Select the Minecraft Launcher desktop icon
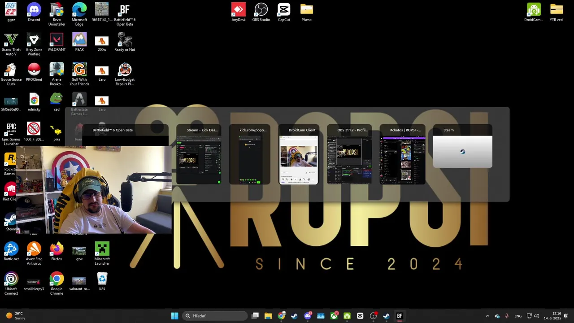The image size is (574, 323). (102, 254)
